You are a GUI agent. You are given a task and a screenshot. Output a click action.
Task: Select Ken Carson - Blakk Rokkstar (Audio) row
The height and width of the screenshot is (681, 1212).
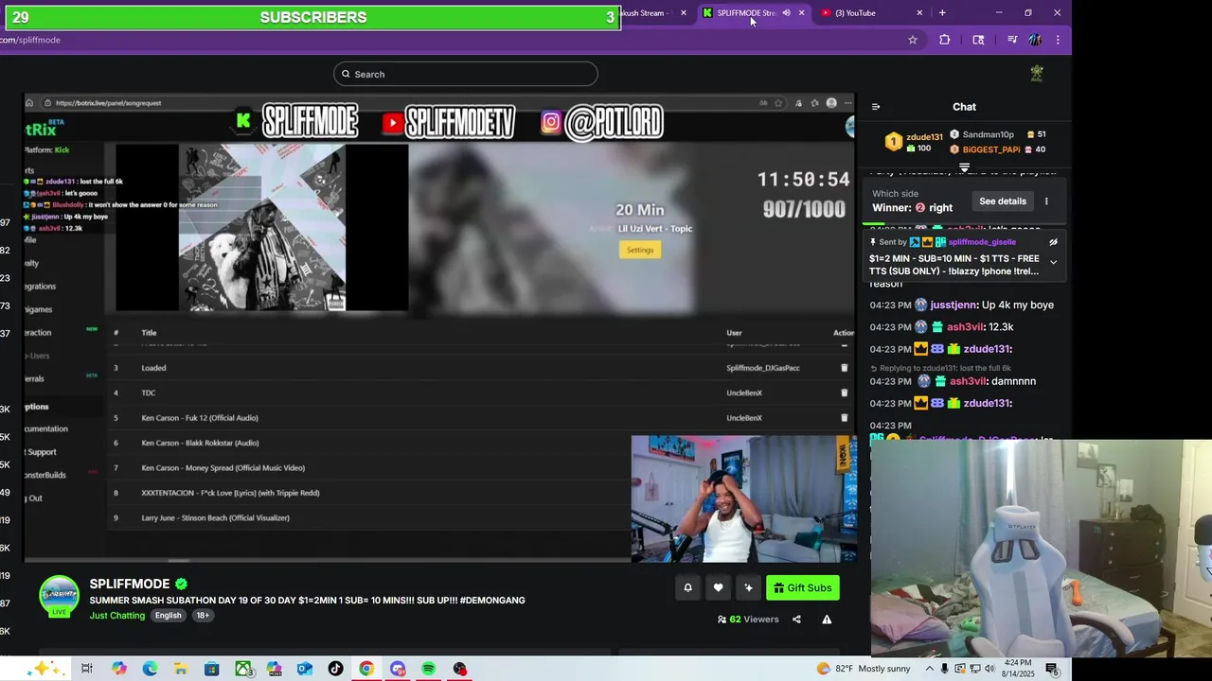tap(200, 443)
